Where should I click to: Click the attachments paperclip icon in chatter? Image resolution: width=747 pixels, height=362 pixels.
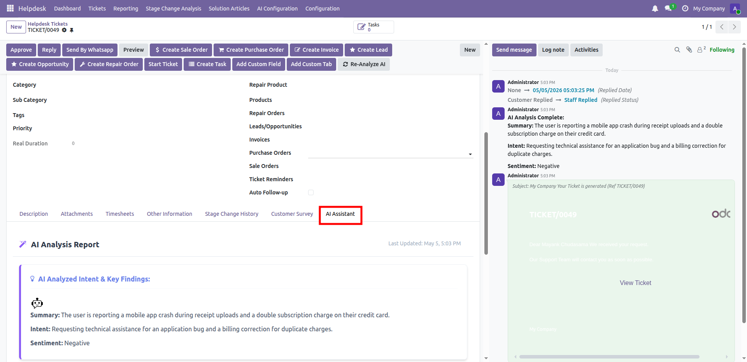tap(689, 50)
